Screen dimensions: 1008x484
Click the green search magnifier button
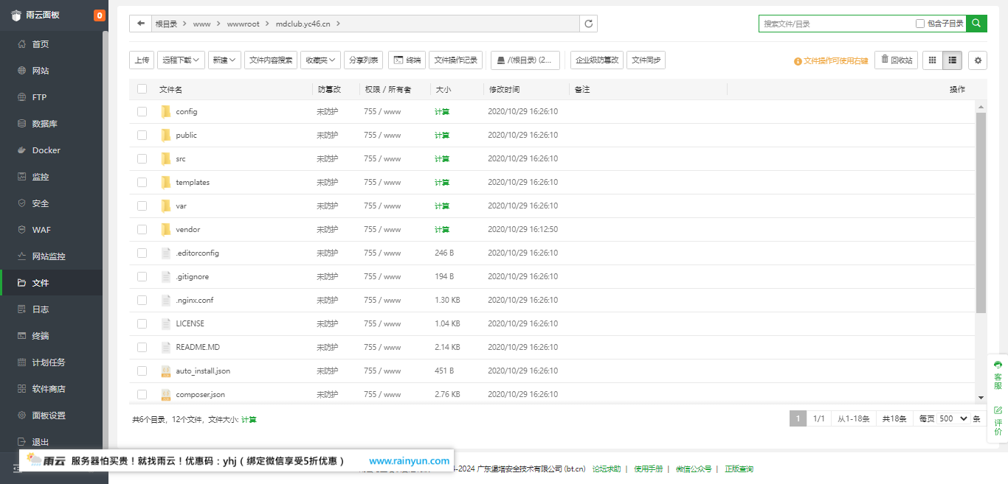click(976, 24)
